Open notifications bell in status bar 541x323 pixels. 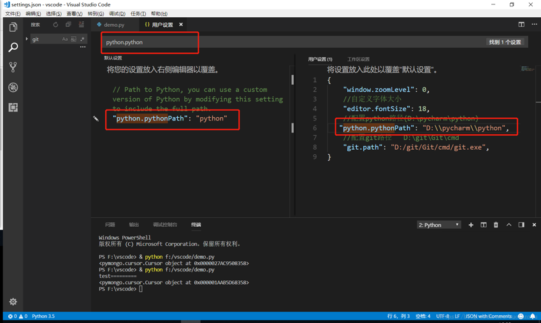(x=533, y=316)
